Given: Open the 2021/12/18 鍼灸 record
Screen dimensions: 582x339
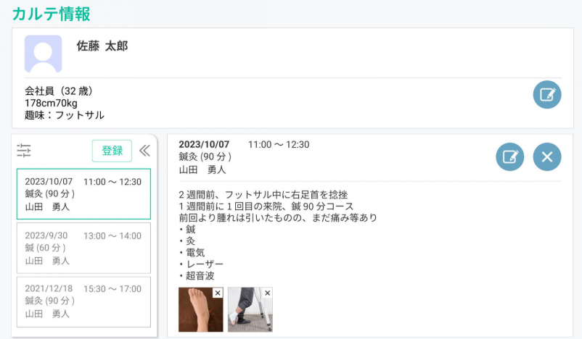Looking at the screenshot, I should pyautogui.click(x=83, y=301).
